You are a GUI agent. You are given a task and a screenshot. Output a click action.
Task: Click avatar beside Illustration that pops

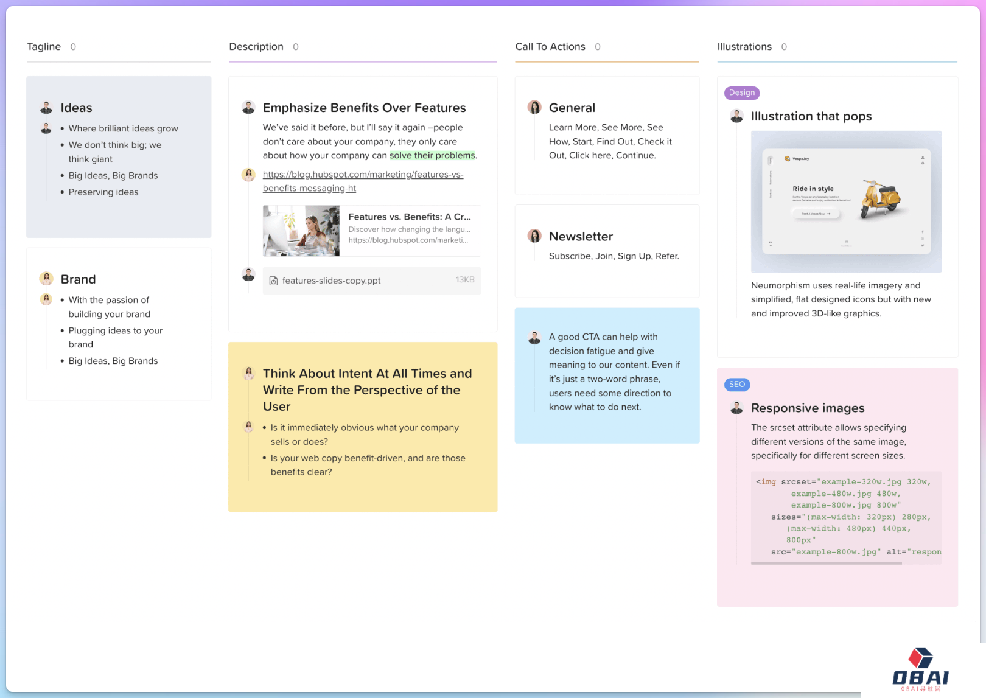(x=736, y=116)
